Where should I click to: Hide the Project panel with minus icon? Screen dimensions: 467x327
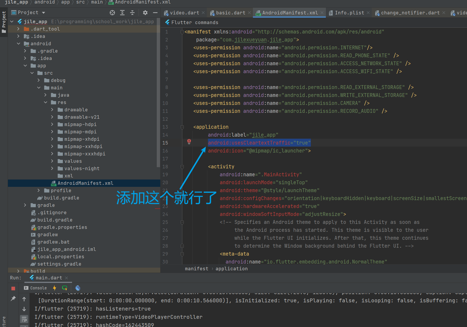(x=155, y=13)
